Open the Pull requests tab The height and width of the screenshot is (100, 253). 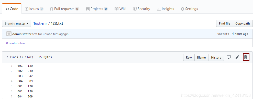[x=64, y=9]
